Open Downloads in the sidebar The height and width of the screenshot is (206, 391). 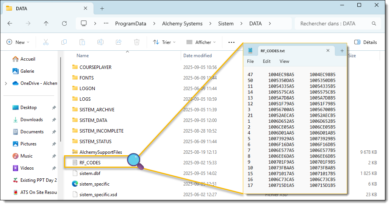[x=31, y=120]
